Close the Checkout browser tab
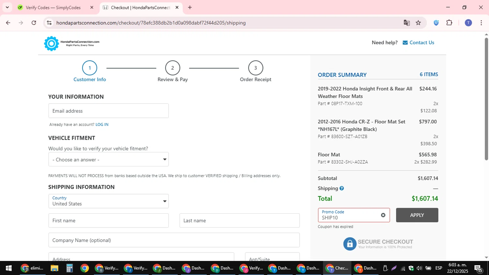 point(177,8)
